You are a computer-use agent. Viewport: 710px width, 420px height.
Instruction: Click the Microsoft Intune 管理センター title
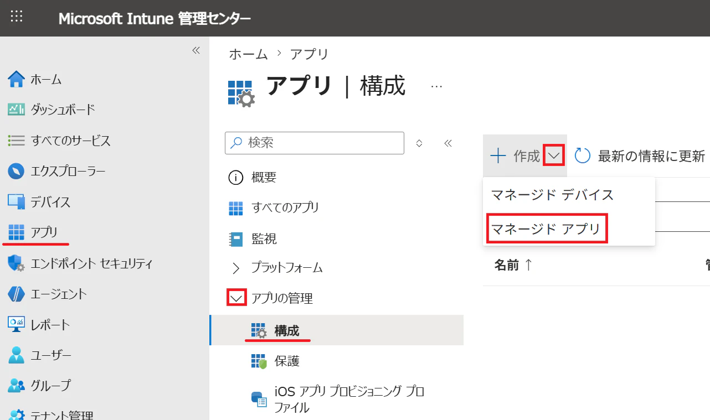coord(155,18)
